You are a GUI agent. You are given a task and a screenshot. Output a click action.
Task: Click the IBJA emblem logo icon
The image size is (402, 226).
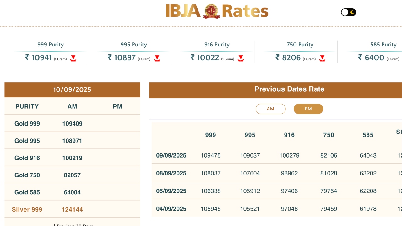pos(211,11)
